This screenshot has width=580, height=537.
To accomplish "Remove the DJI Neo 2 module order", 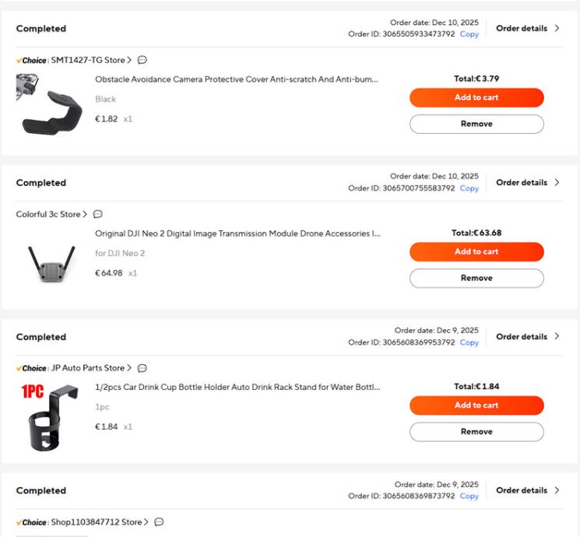I will (476, 278).
